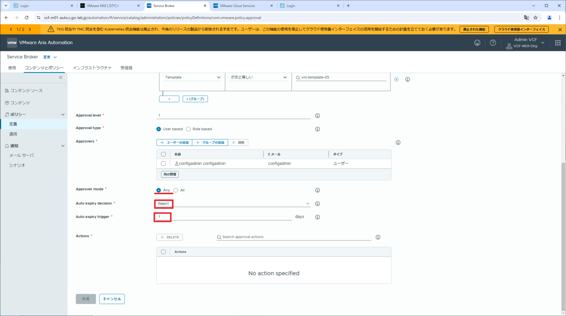The image size is (566, 316).
Task: Click the DELETE actions button
Action: [169, 237]
